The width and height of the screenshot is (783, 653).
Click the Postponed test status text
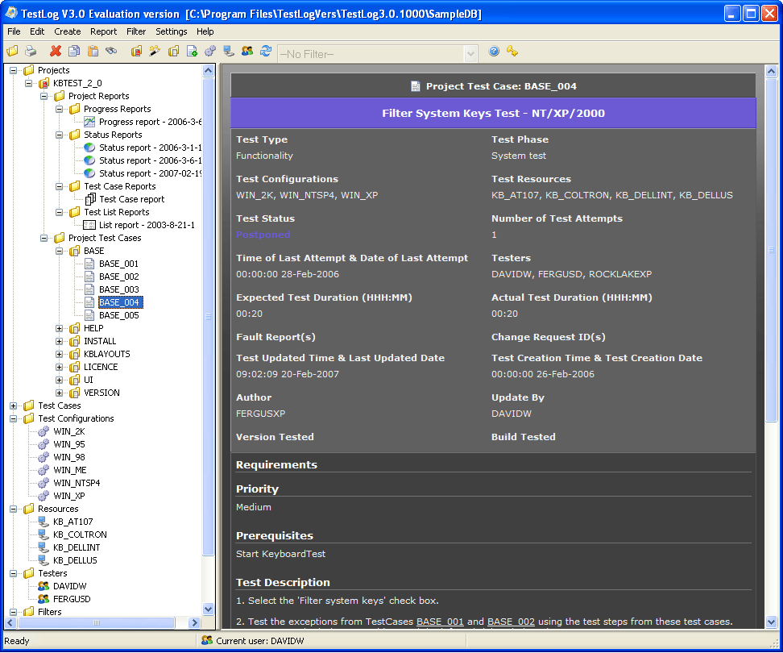click(x=263, y=235)
